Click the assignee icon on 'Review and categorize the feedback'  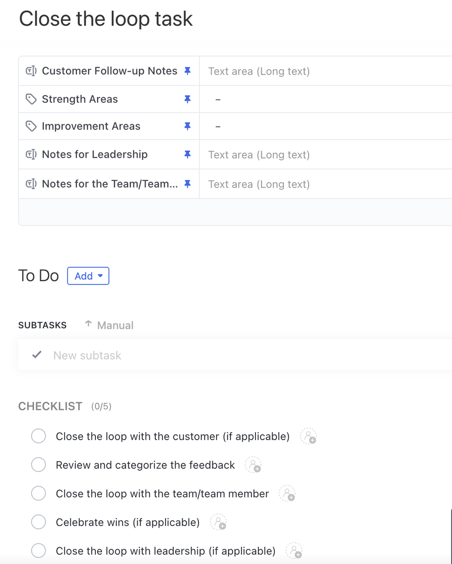click(253, 465)
